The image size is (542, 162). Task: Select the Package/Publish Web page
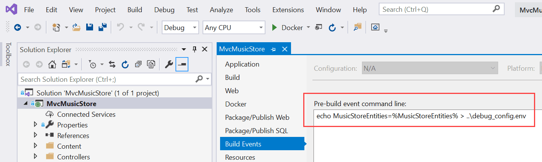[257, 117]
